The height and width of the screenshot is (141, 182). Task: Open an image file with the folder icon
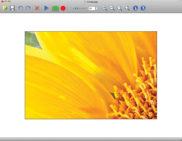tap(5, 8)
